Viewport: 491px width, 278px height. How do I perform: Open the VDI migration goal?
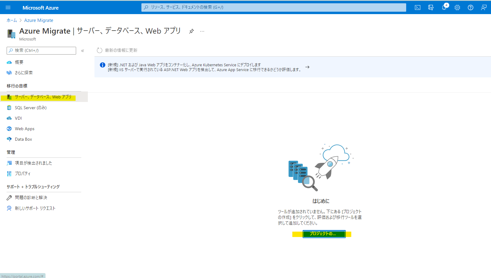tap(18, 118)
